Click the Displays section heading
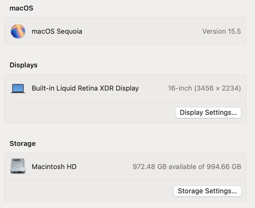This screenshot has width=255, height=208. click(x=24, y=65)
